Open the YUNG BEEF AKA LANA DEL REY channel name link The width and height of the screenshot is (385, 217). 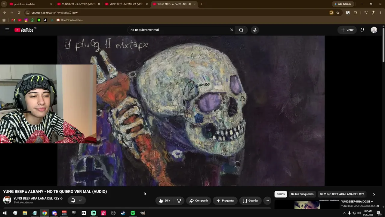coord(36,198)
